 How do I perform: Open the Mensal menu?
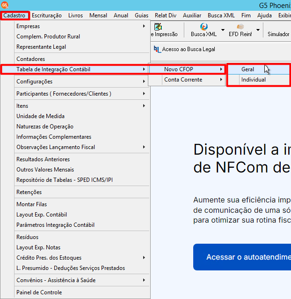98,15
